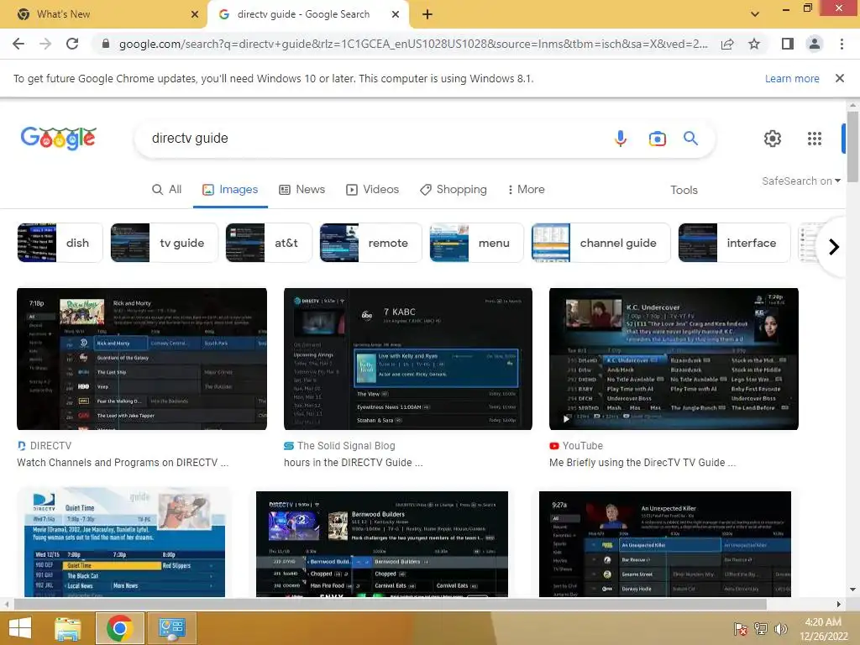Close the directv guide search tab
Screen dimensions: 860x645
tap(396, 14)
